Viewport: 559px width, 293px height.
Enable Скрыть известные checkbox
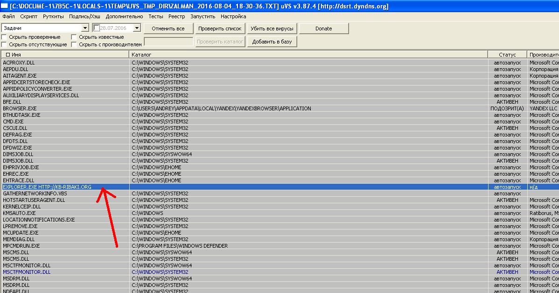(x=74, y=37)
